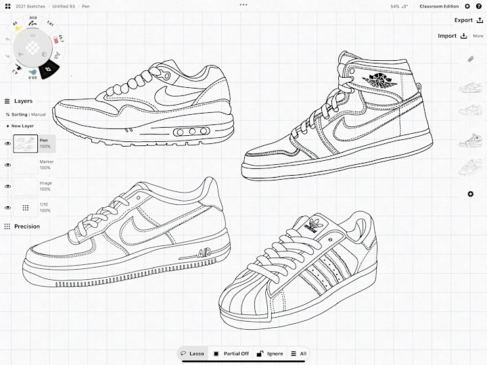The image size is (487, 365).
Task: Open the Untitled 93 drawing title
Action: (64, 6)
